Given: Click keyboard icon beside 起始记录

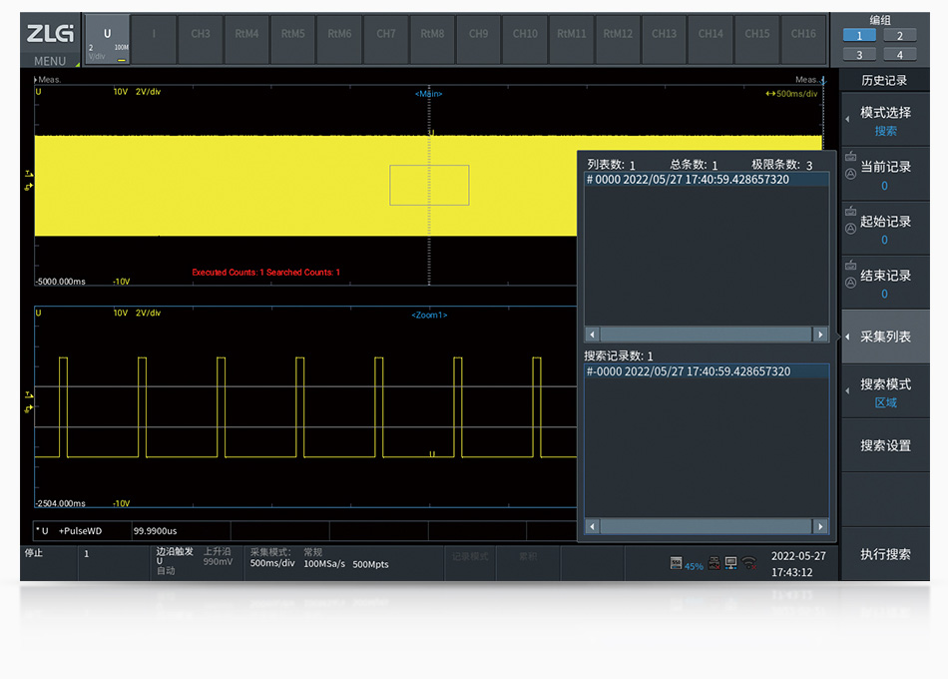Looking at the screenshot, I should coord(850,212).
